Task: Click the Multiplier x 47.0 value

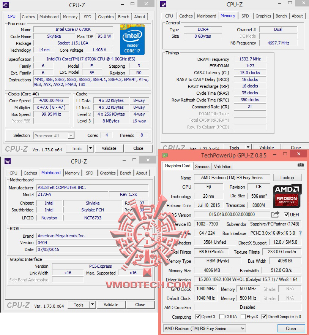Action: coord(51,107)
